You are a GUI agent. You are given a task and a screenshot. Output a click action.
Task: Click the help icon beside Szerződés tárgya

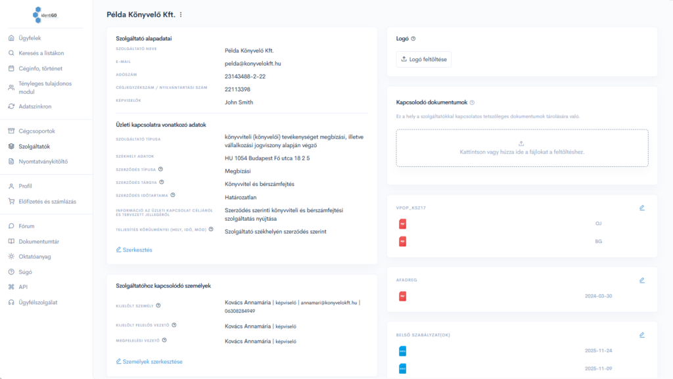click(x=162, y=182)
